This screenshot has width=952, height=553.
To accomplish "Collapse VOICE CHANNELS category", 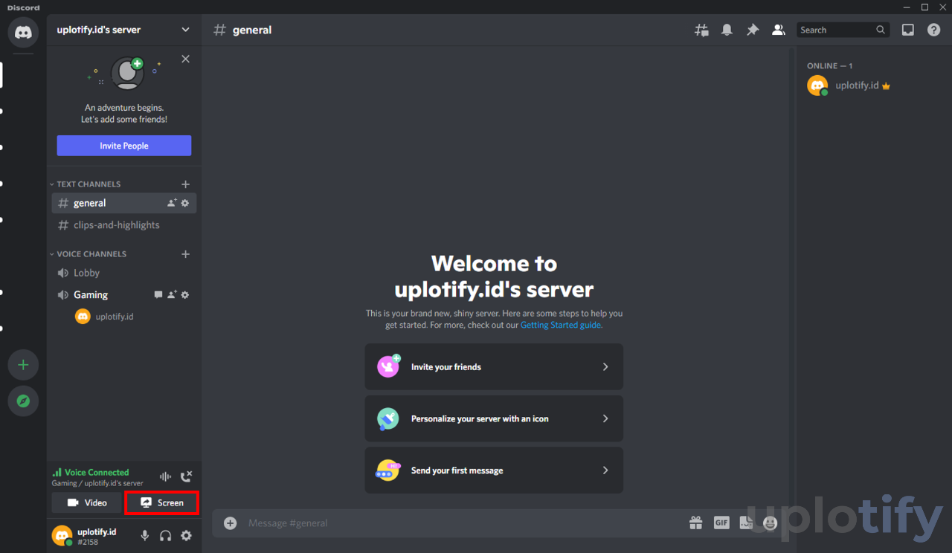I will pos(88,254).
